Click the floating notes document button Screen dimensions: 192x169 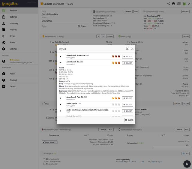[187, 164]
